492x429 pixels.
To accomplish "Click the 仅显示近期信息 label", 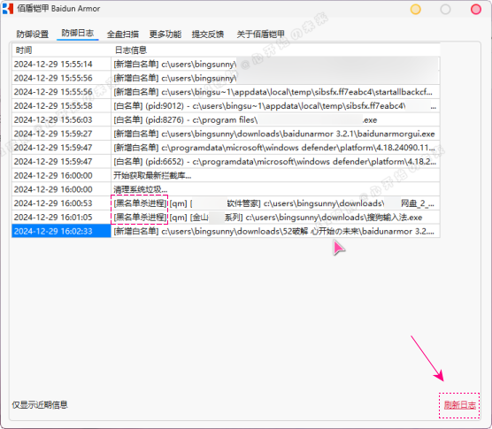I will click(x=40, y=405).
